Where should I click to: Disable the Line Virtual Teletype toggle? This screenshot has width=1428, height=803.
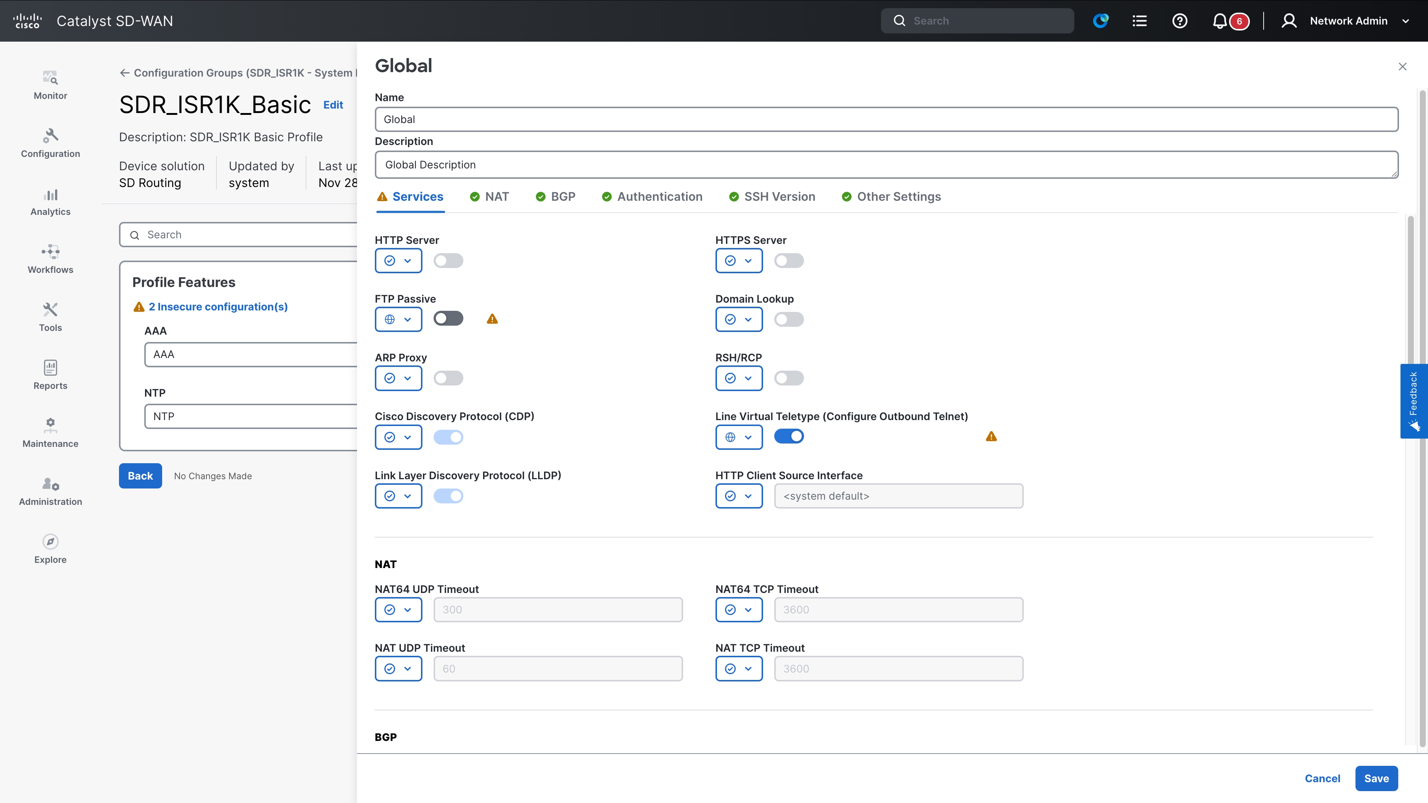[789, 436]
